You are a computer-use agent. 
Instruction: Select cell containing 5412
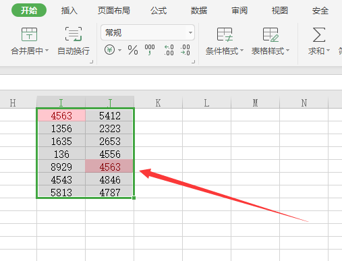pyautogui.click(x=110, y=115)
